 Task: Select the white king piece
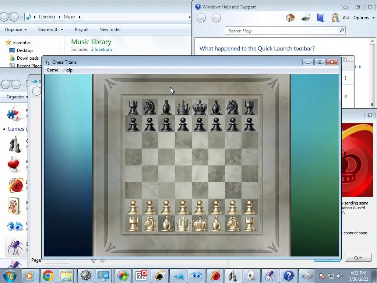pos(200,223)
